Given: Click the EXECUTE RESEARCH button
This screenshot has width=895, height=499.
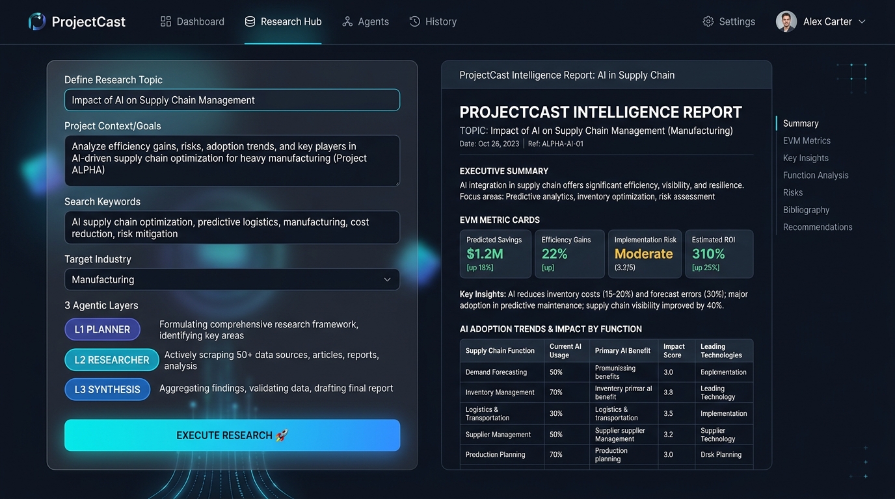Looking at the screenshot, I should pos(232,435).
